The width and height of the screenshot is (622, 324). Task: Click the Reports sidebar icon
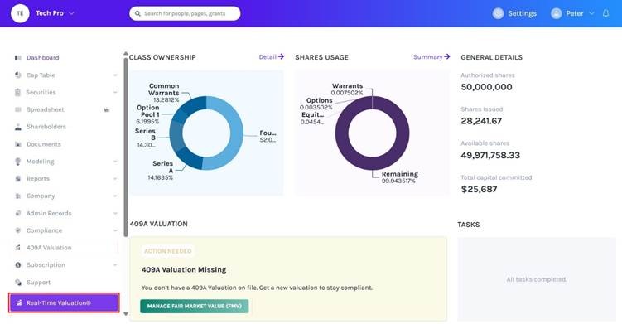[18, 179]
